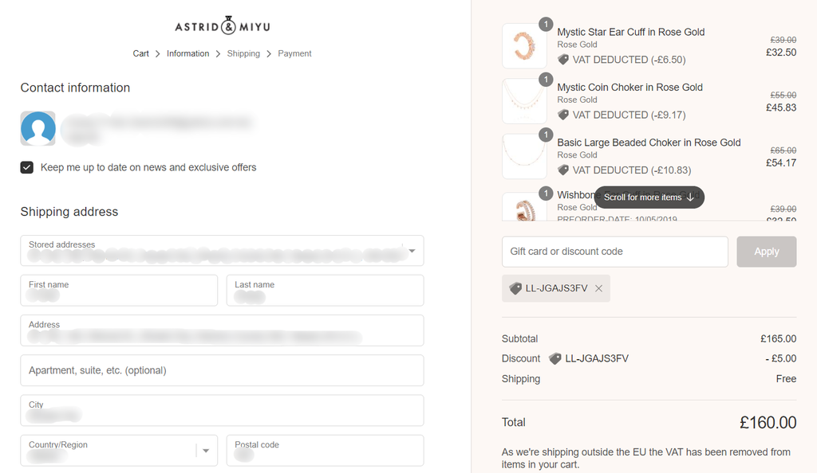Focus the Last name field
The height and width of the screenshot is (473, 817).
(x=326, y=291)
